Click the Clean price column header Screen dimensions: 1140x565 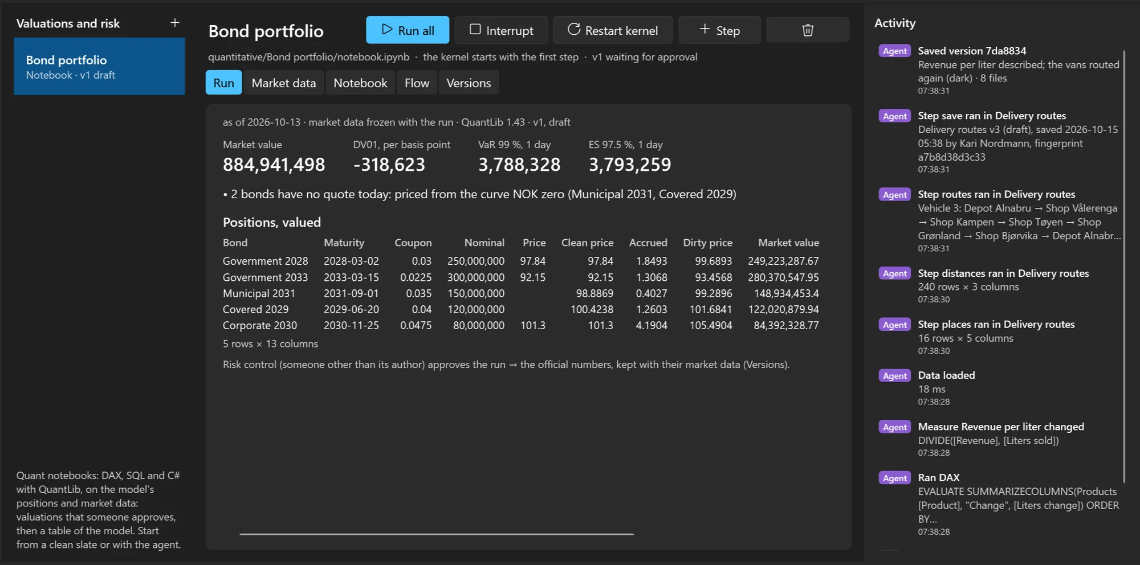(x=587, y=243)
